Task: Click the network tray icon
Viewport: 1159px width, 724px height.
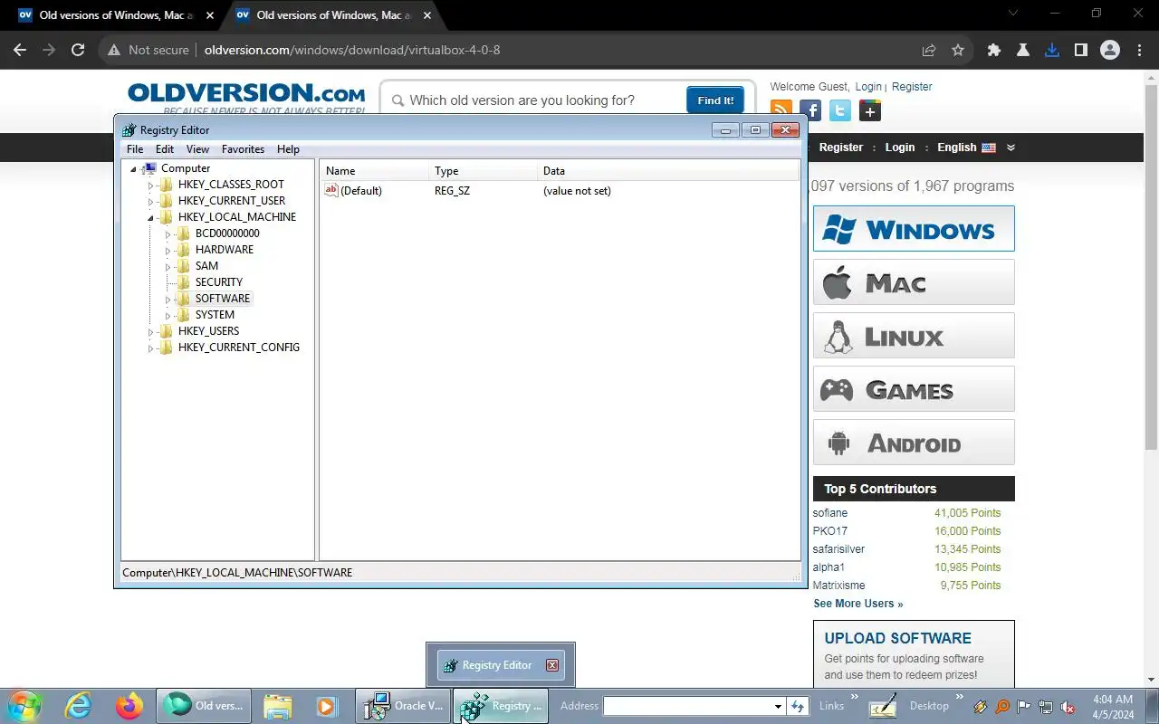Action: coord(1046,707)
